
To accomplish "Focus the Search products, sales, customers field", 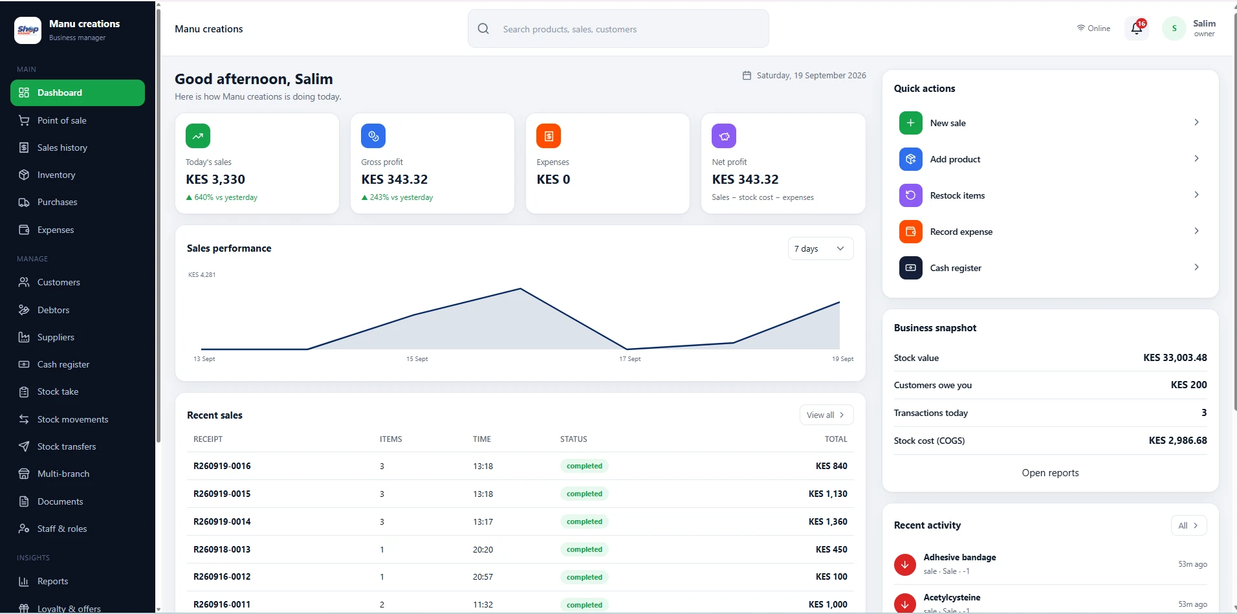I will point(618,28).
